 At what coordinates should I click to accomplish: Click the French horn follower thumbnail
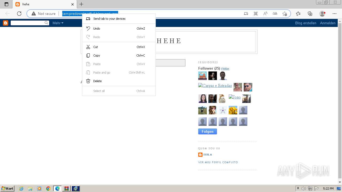[x=223, y=99]
